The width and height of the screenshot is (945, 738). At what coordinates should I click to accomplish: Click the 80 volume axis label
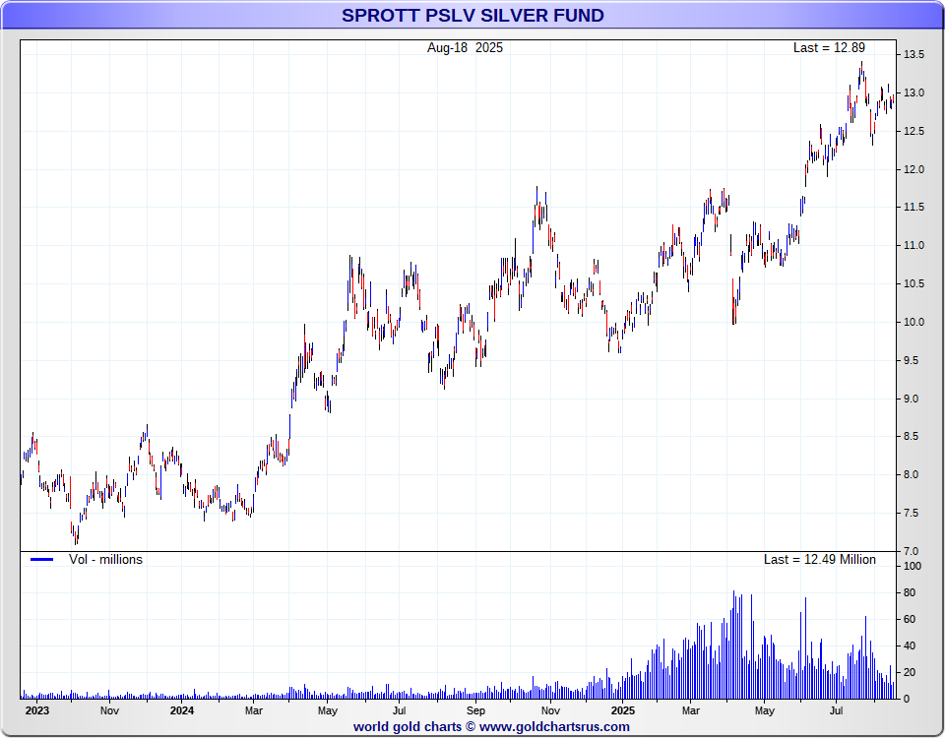click(x=910, y=592)
